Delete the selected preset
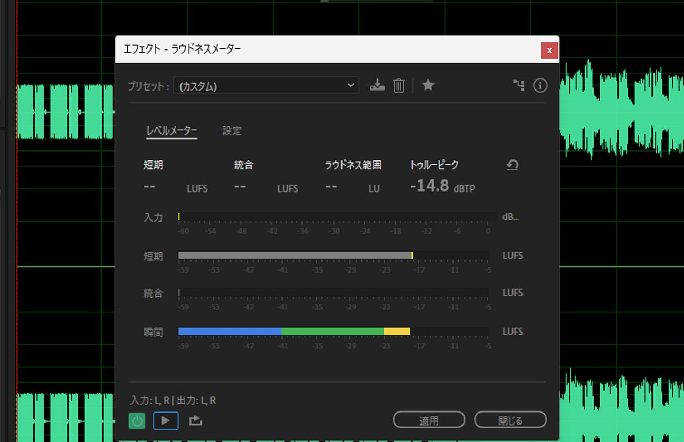684x442 pixels. click(398, 85)
